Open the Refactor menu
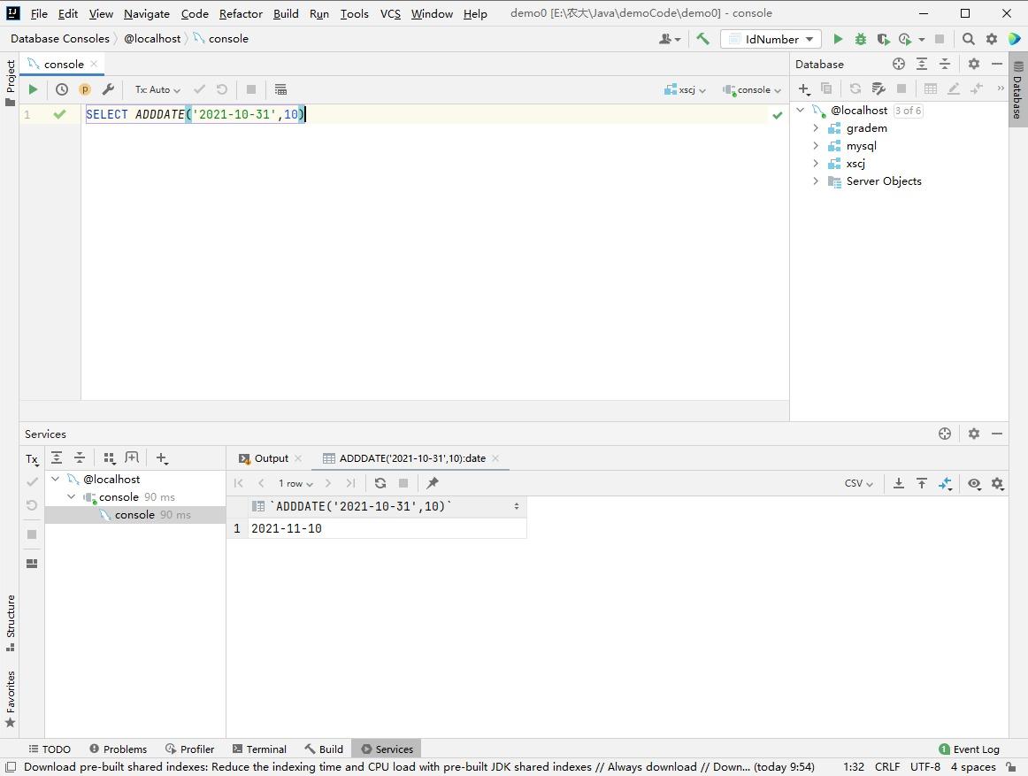This screenshot has width=1028, height=776. [x=241, y=13]
